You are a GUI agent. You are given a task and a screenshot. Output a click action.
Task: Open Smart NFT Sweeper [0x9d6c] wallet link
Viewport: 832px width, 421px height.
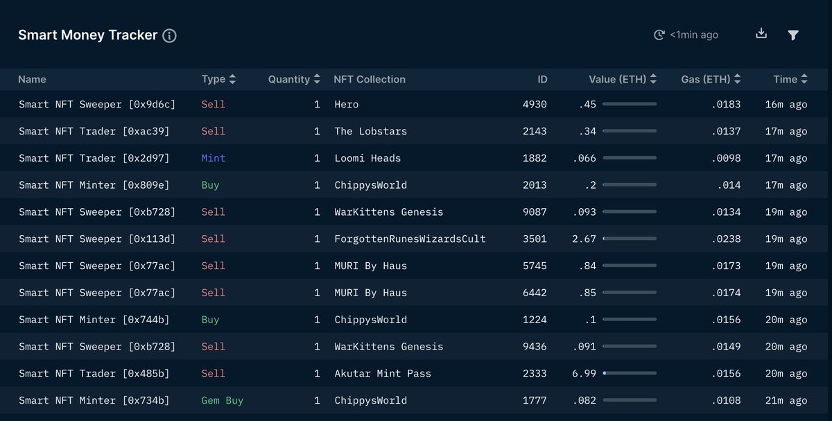97,104
